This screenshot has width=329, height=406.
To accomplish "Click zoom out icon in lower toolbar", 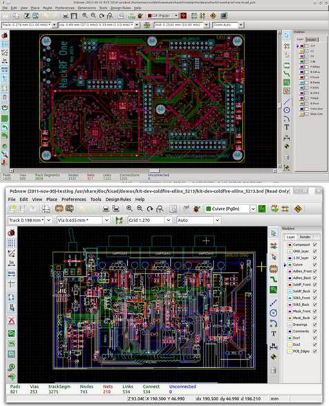I will click(140, 209).
